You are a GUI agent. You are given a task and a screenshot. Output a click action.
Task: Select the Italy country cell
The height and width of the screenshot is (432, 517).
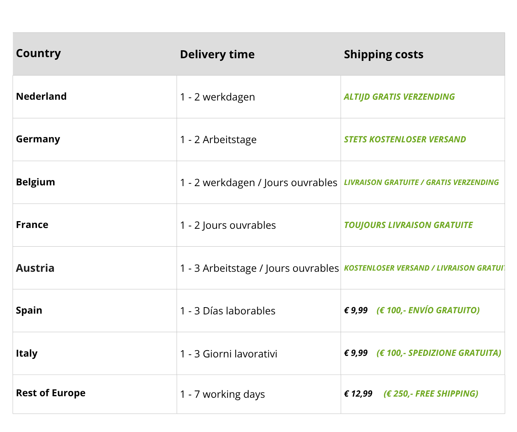[27, 353]
